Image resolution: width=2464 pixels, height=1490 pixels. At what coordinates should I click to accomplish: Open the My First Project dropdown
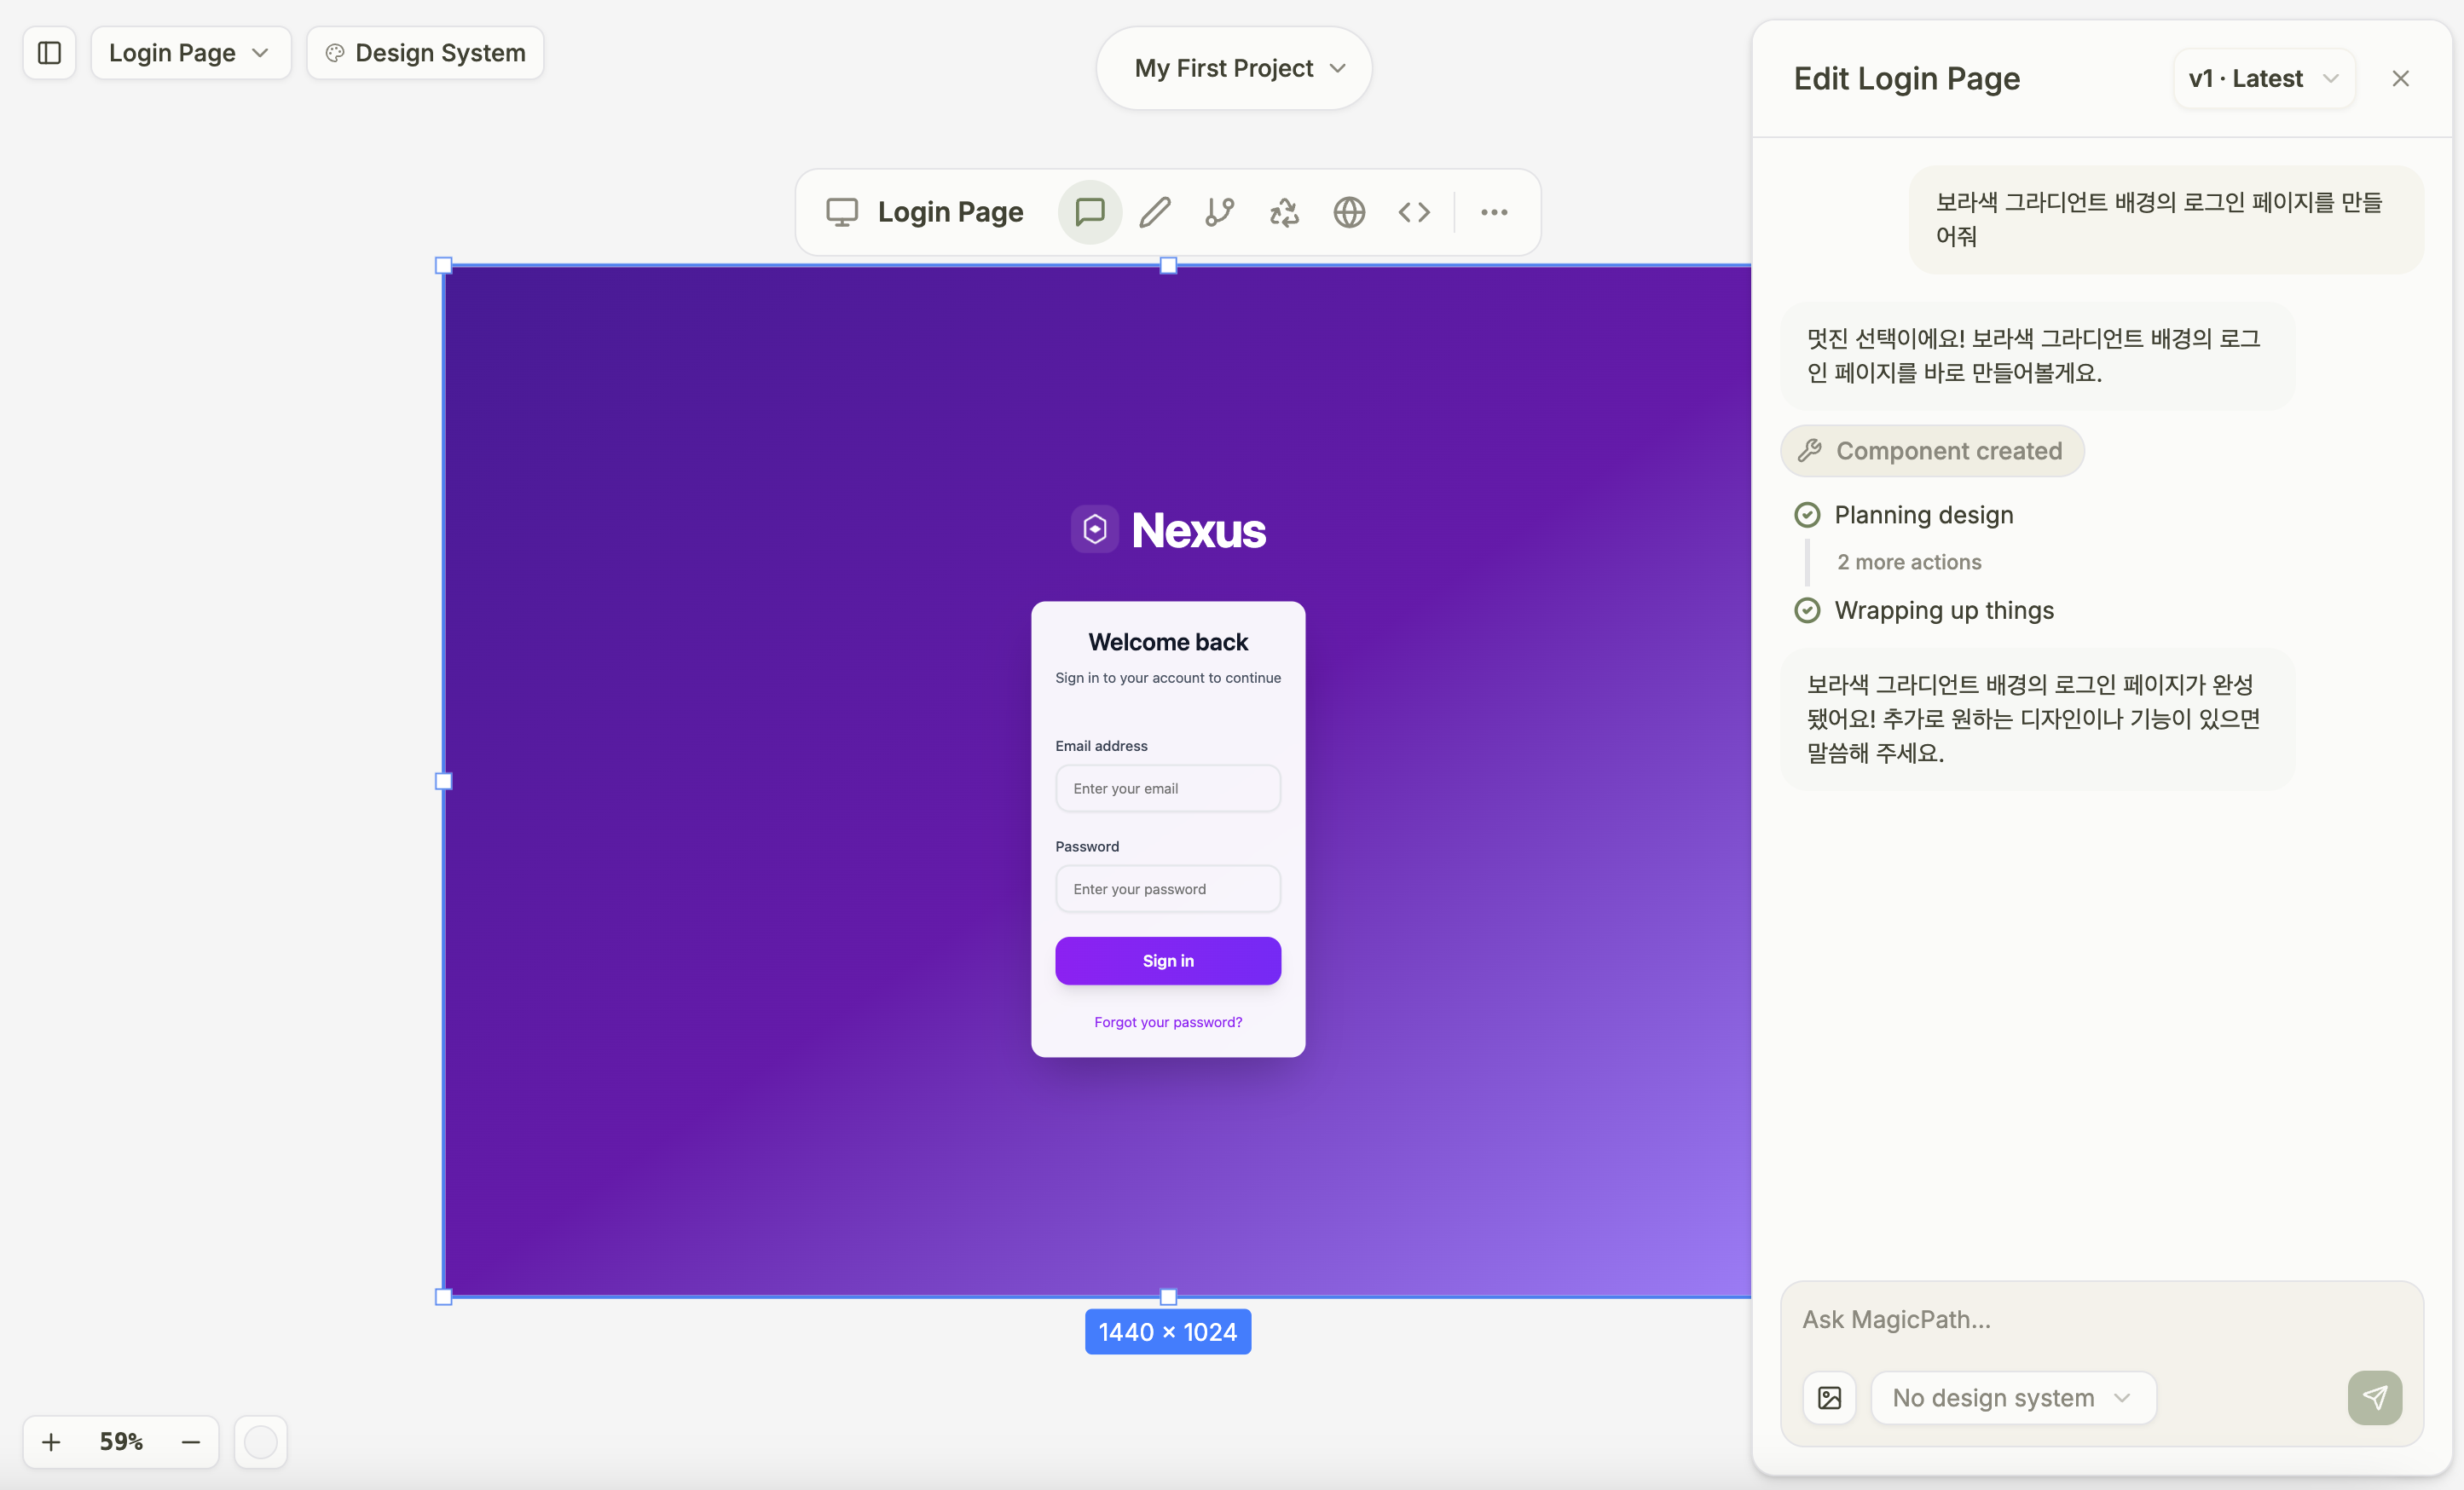pyautogui.click(x=1233, y=67)
